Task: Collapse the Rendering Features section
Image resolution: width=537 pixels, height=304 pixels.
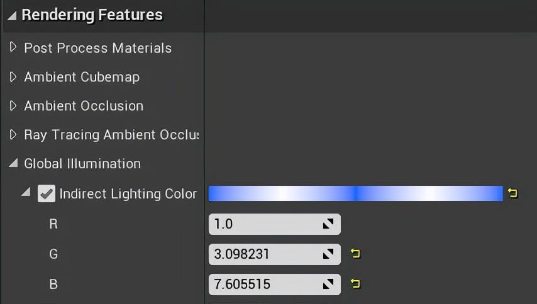Action: tap(12, 16)
